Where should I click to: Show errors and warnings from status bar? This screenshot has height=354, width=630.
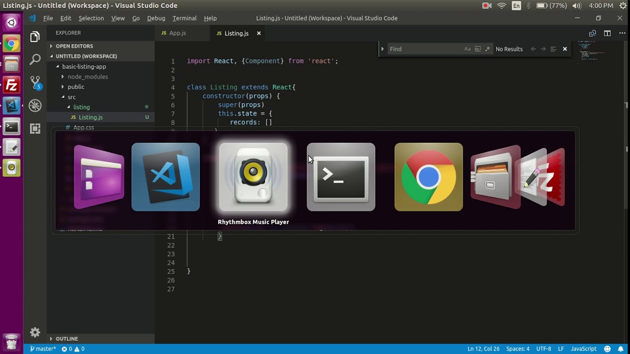click(x=73, y=349)
